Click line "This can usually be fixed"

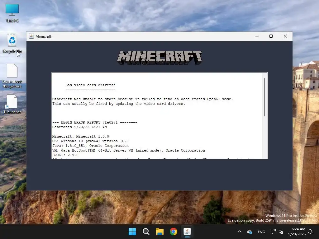119,104
